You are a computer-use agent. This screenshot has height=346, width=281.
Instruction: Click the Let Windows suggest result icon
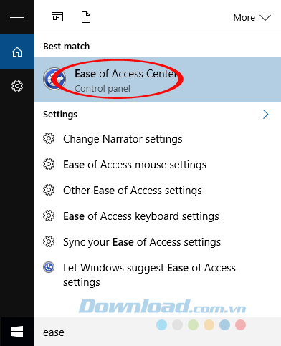click(x=49, y=267)
